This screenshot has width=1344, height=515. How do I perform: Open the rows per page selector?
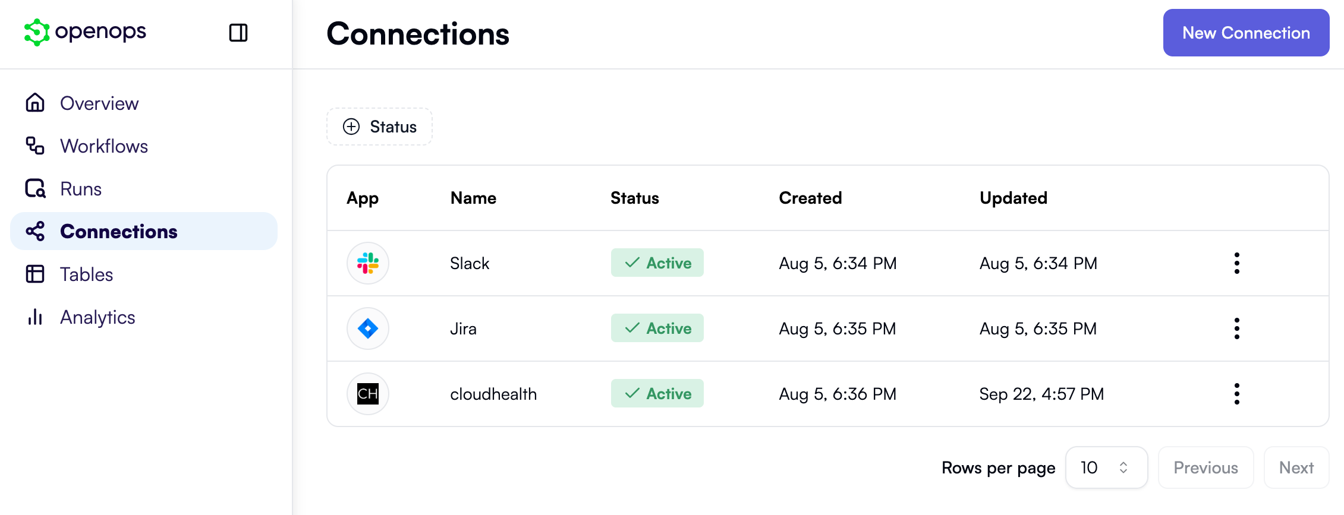click(1106, 467)
